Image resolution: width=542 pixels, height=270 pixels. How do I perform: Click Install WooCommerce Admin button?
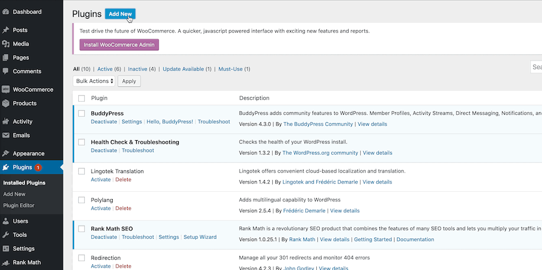tap(119, 44)
